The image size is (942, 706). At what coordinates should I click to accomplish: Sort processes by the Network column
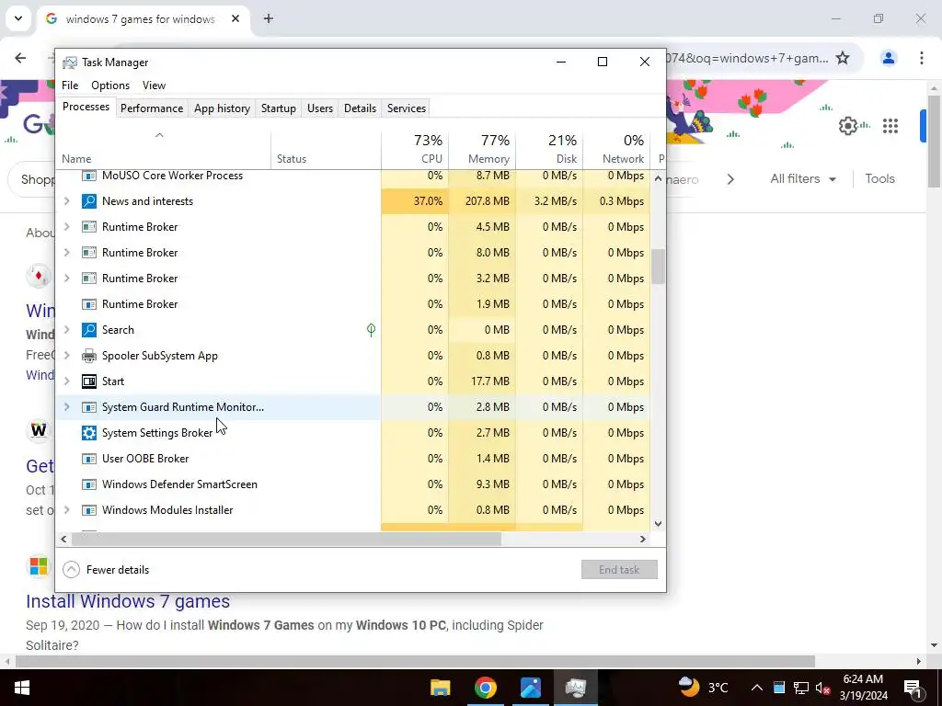click(616, 149)
